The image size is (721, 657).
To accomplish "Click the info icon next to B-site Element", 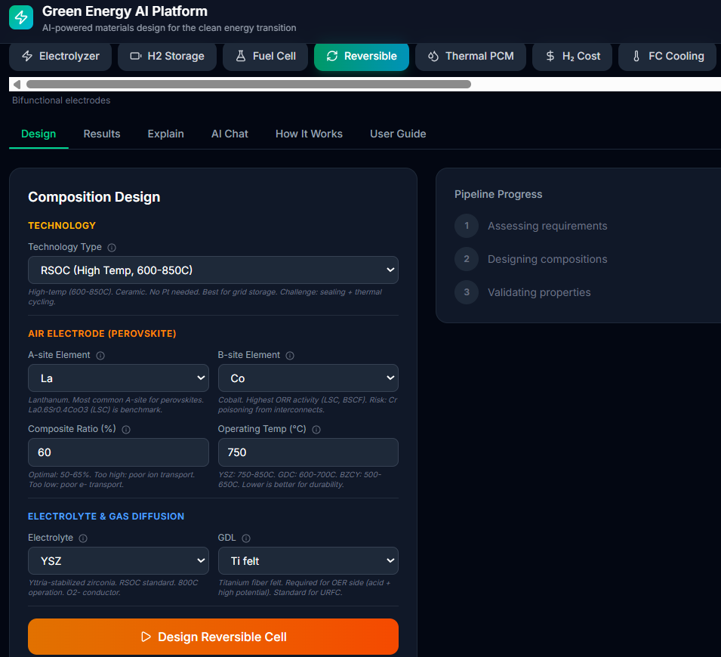I will pyautogui.click(x=290, y=356).
